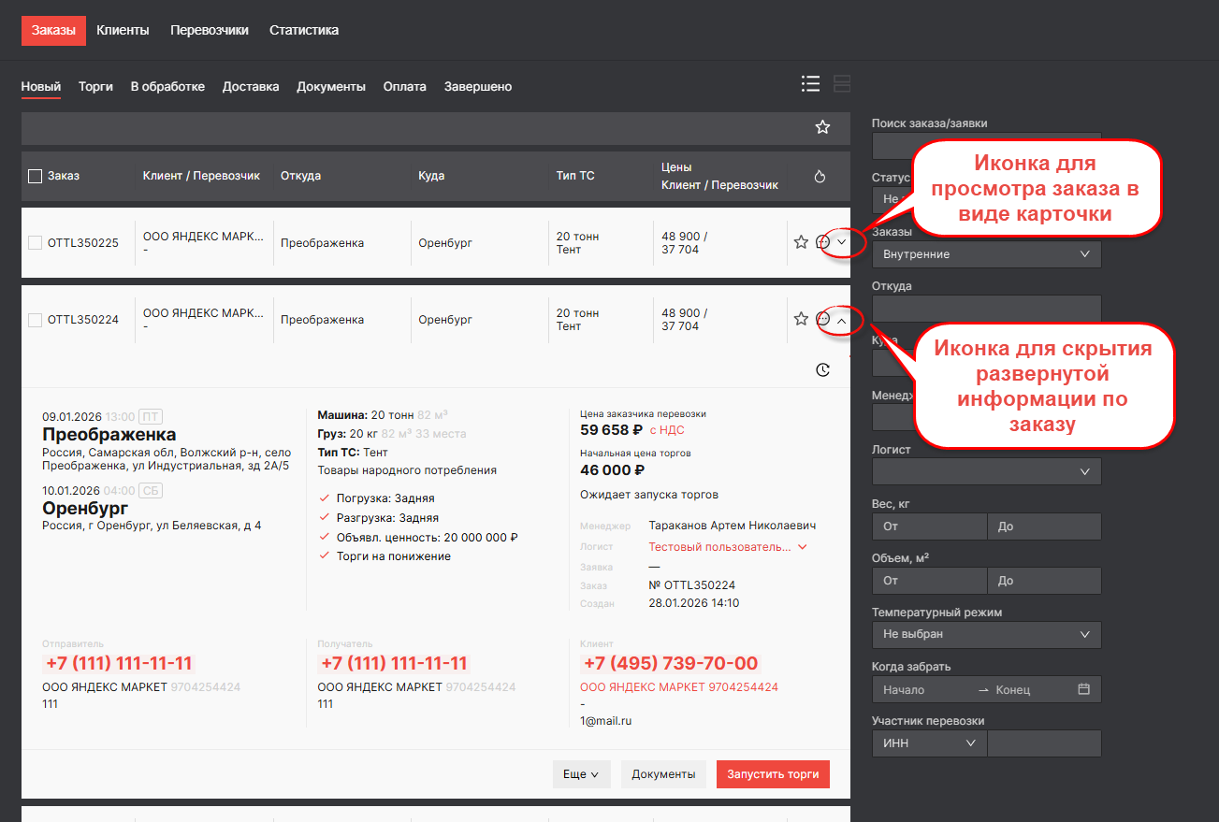The height and width of the screenshot is (822, 1219).
Task: Collapse expanded order OTTL350224 details
Action: point(841,320)
